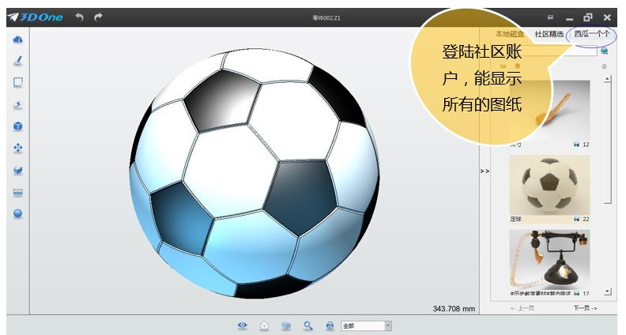The image size is (626, 335).
Task: Collapse the right panel with >> arrows
Action: (485, 171)
